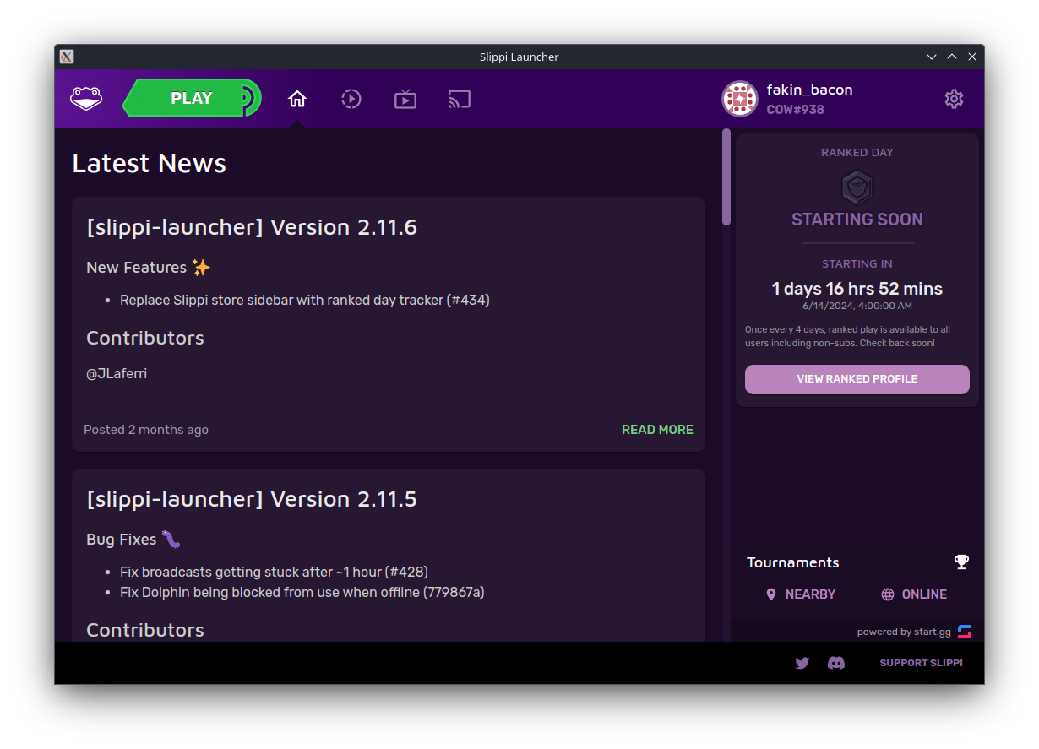Click the '6/14/2024, 4:00:00 AM' date
The image size is (1039, 749).
point(857,307)
